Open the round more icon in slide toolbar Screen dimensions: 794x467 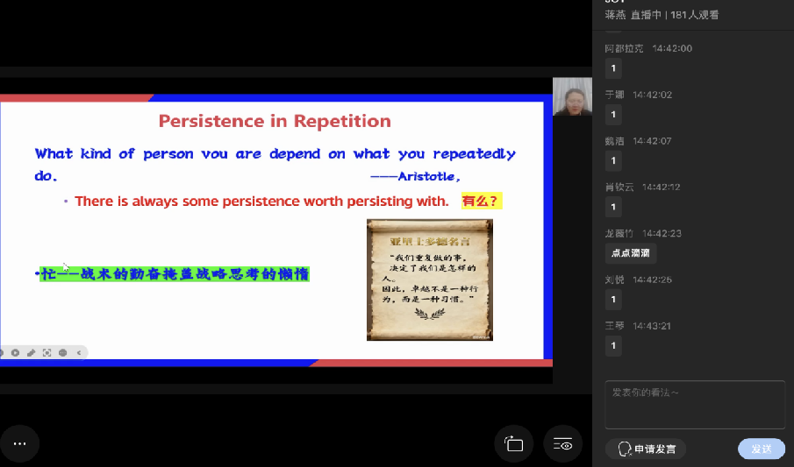pos(62,353)
